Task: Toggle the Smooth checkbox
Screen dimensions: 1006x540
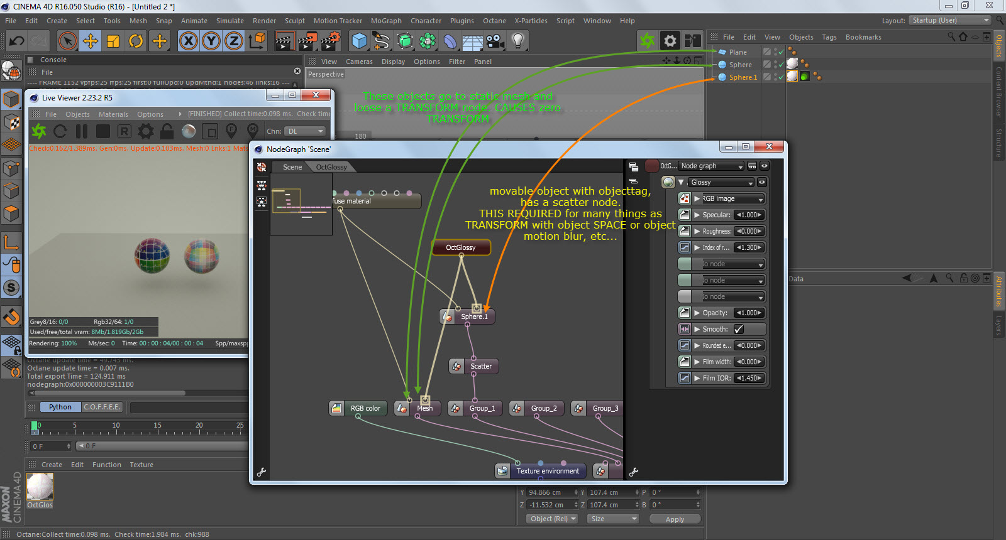Action: (739, 329)
